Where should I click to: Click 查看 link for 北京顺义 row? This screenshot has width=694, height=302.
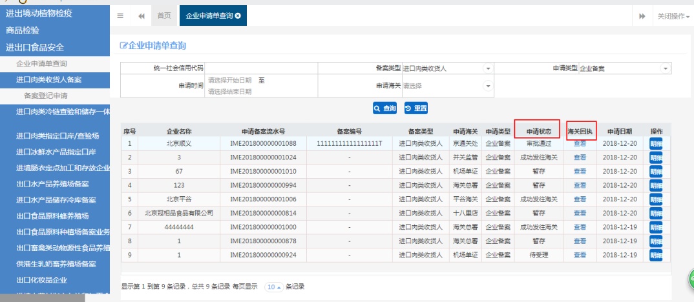pos(580,144)
